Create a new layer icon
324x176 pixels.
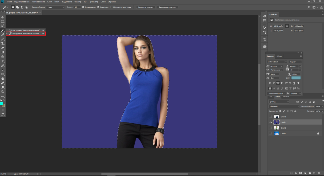[x=314, y=173]
